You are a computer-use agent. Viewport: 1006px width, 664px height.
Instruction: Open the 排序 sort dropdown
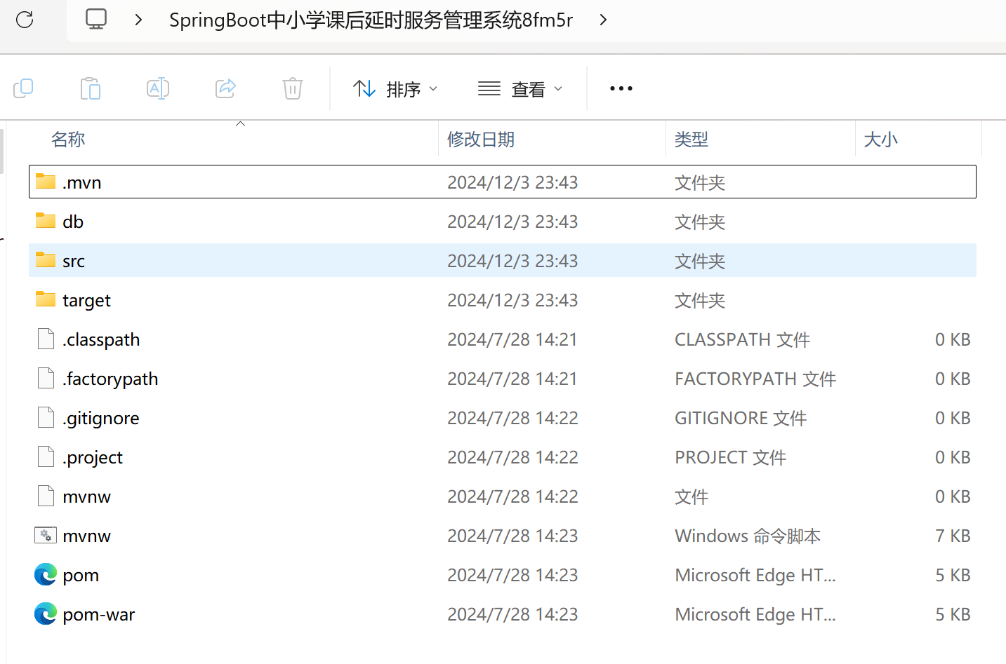pos(395,89)
